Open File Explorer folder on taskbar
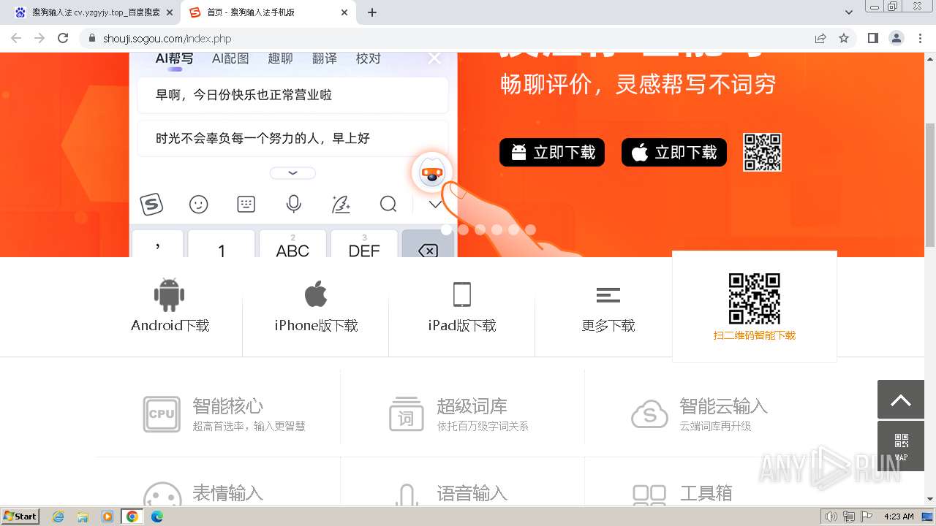The width and height of the screenshot is (936, 526). (83, 517)
